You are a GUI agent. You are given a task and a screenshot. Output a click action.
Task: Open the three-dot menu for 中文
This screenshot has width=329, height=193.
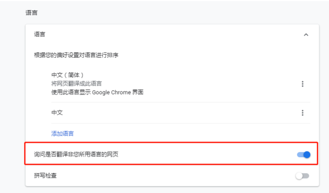pyautogui.click(x=302, y=113)
